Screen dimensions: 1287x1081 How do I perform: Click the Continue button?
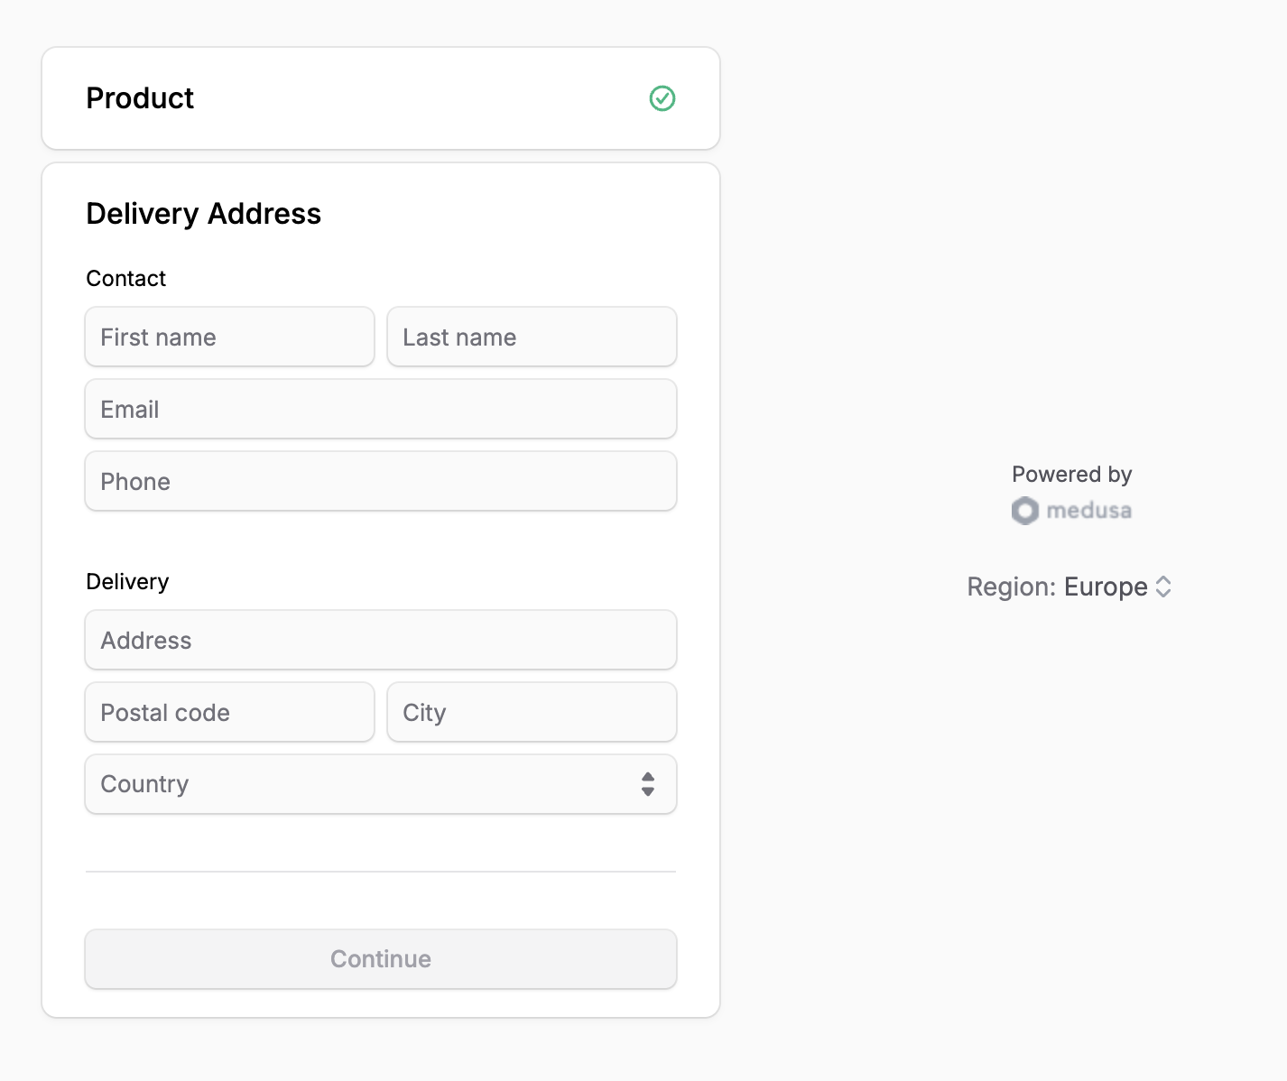380,959
